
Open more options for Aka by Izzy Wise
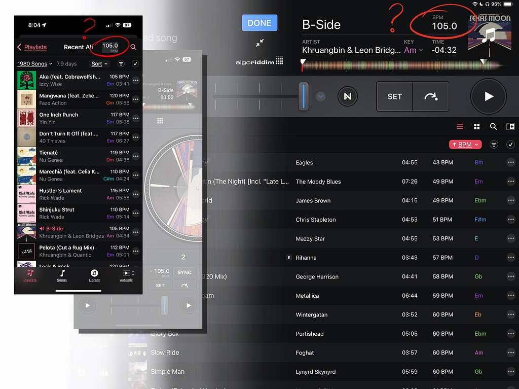[x=136, y=80]
